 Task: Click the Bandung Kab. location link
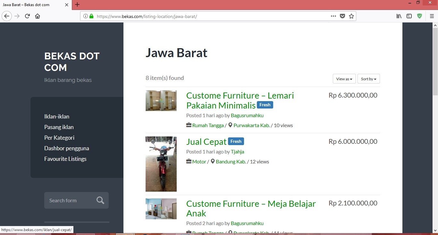(231, 162)
